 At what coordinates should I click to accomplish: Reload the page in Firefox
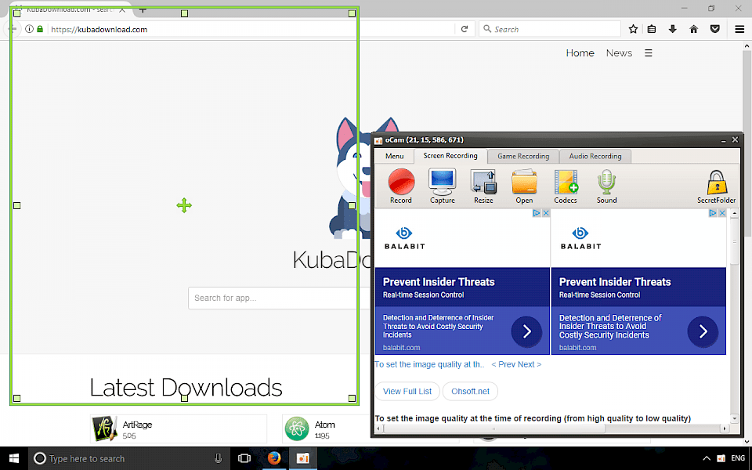click(465, 29)
